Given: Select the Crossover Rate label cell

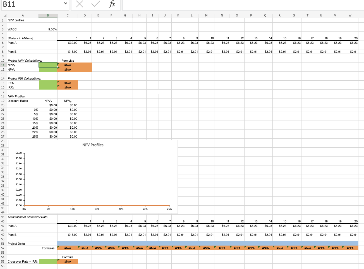Looking at the screenshot, I should pos(23,261).
